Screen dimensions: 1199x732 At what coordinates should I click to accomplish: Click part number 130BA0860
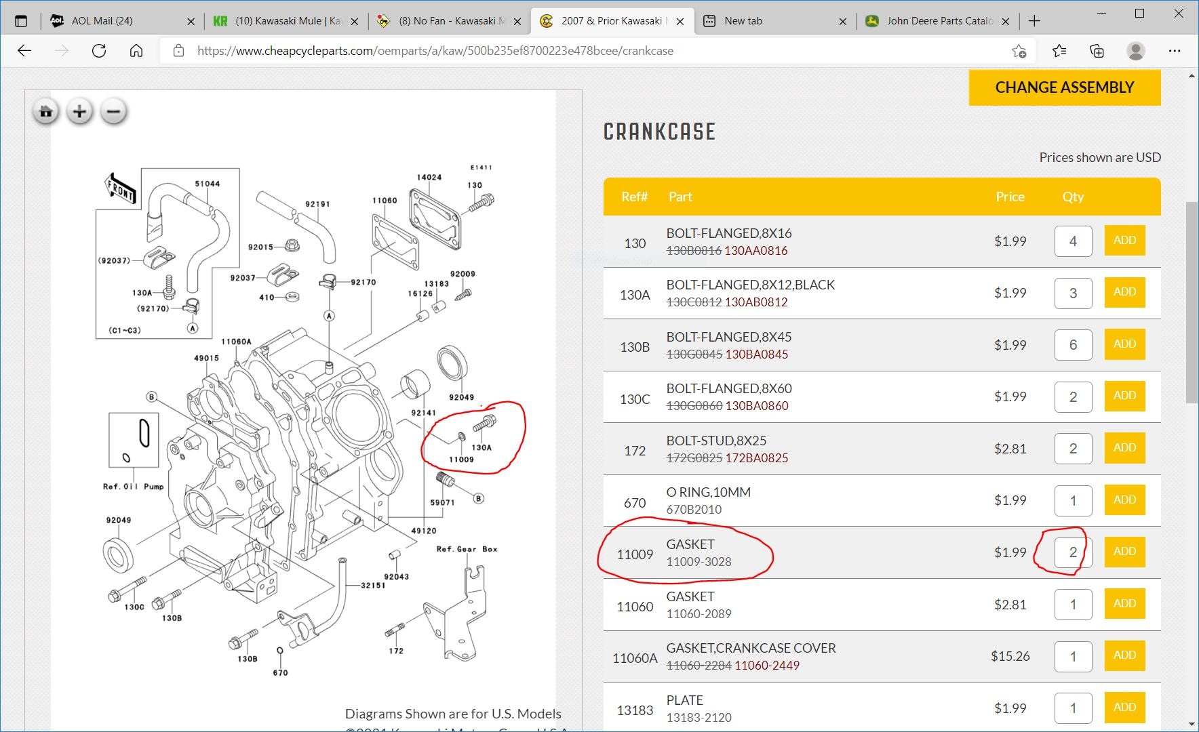coord(757,406)
